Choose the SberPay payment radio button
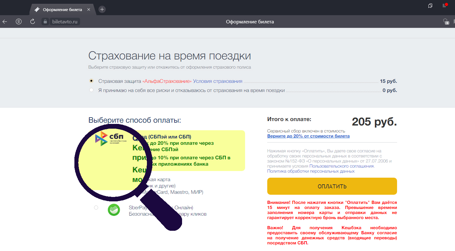Image resolution: width=455 pixels, height=251 pixels. point(96,208)
